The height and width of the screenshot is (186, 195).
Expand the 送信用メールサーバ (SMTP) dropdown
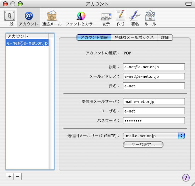154,136
